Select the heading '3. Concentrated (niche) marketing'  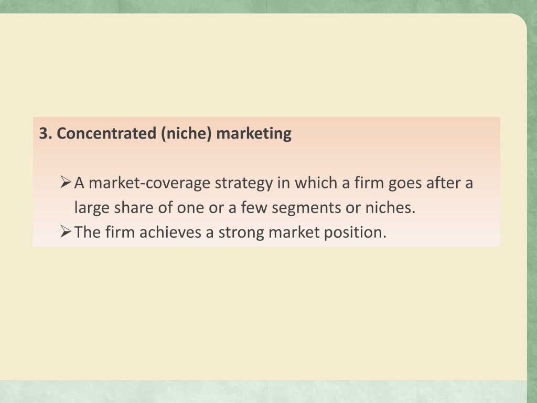coord(165,133)
